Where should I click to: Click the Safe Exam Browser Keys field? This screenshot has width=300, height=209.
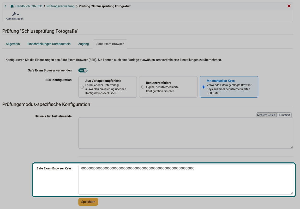point(185,180)
